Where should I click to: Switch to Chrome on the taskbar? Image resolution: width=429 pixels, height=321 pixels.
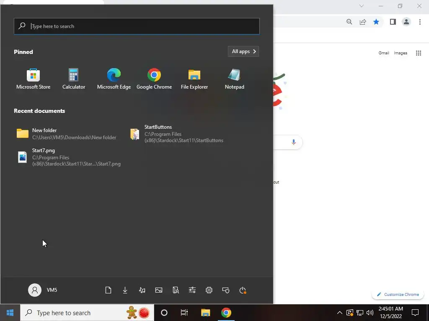point(226,313)
